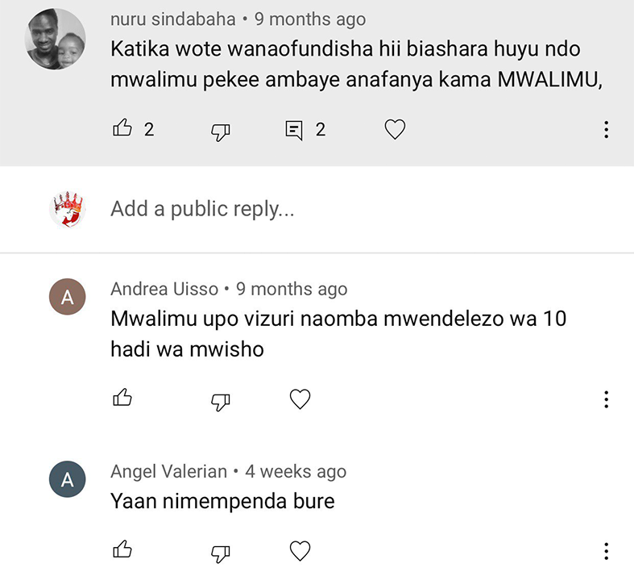Open more options for nuru sindabaha's comment
Viewport: 634px width, 572px height.
[606, 130]
